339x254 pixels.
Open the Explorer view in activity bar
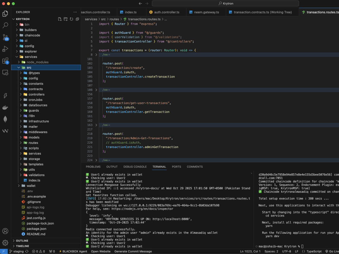[5, 14]
